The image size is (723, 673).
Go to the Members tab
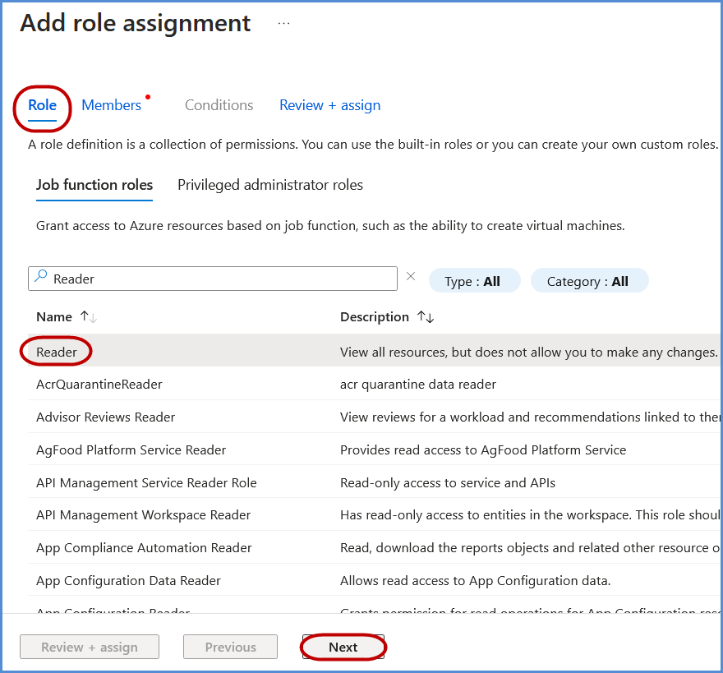[112, 105]
